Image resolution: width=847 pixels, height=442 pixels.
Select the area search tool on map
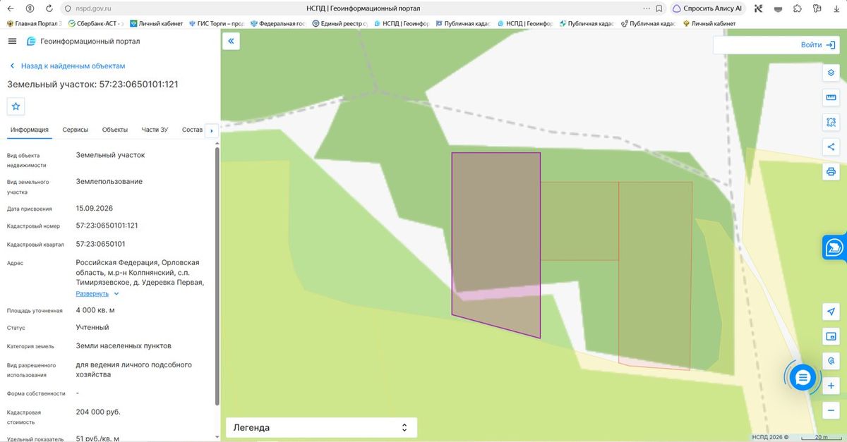pos(831,123)
